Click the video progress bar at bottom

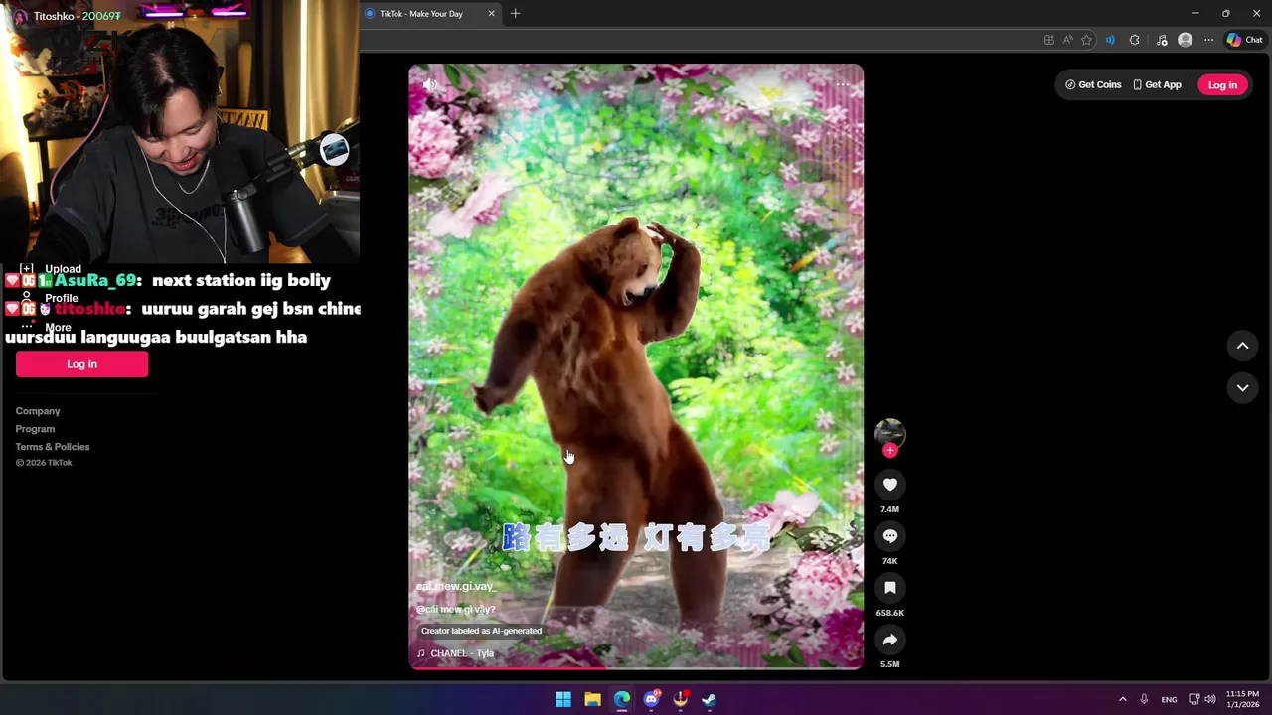[636, 667]
